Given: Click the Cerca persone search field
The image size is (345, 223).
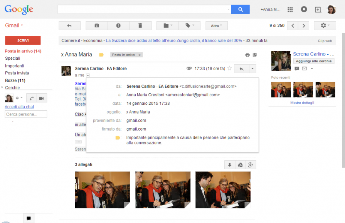Looking at the screenshot, I should [x=26, y=114].
